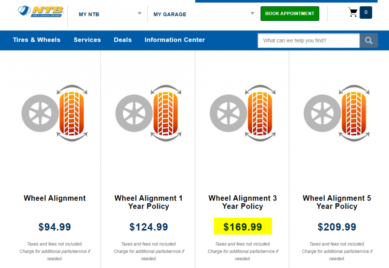Click the magnifying glass search button
Screen dimensions: 389x268
368,41
